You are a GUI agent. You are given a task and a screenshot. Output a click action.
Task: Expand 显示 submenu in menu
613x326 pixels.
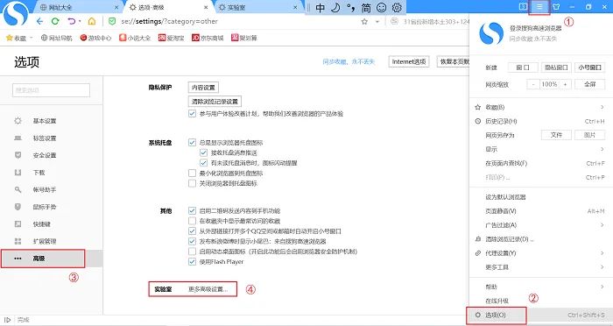pos(602,149)
